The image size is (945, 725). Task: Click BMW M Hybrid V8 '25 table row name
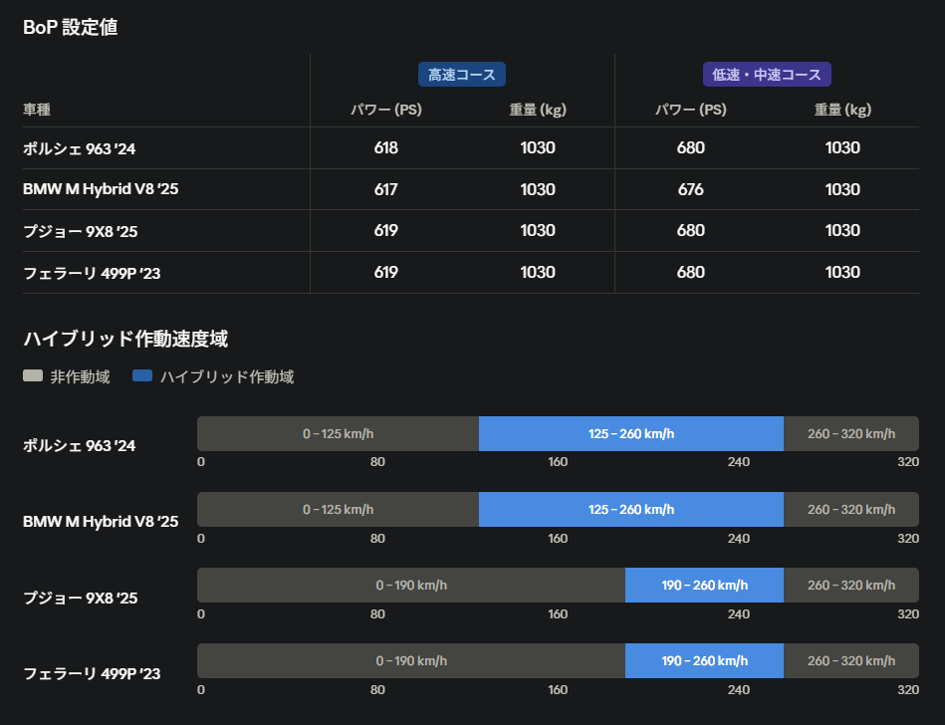[101, 189]
